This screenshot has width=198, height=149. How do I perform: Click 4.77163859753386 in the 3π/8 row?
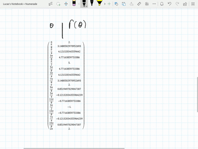click(x=69, y=58)
